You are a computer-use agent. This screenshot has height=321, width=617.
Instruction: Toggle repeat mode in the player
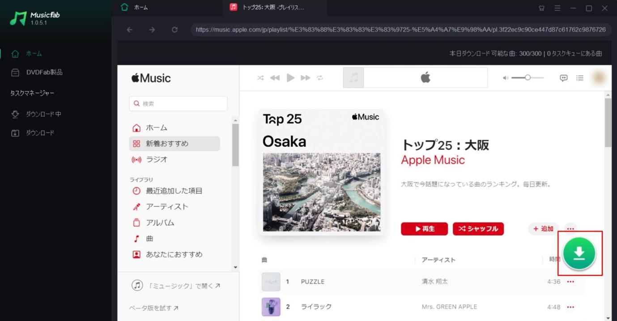click(x=320, y=78)
